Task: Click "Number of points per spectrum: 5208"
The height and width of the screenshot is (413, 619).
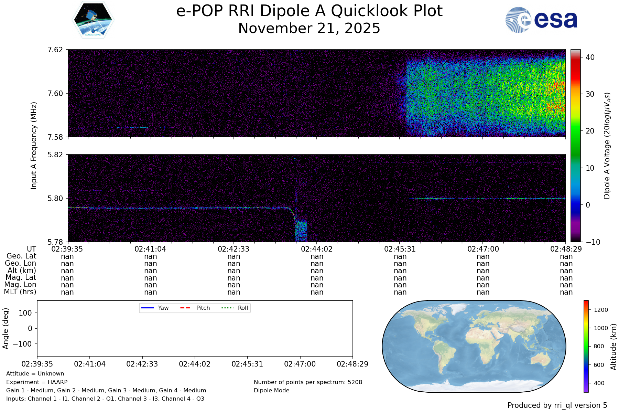Action: coord(308,382)
